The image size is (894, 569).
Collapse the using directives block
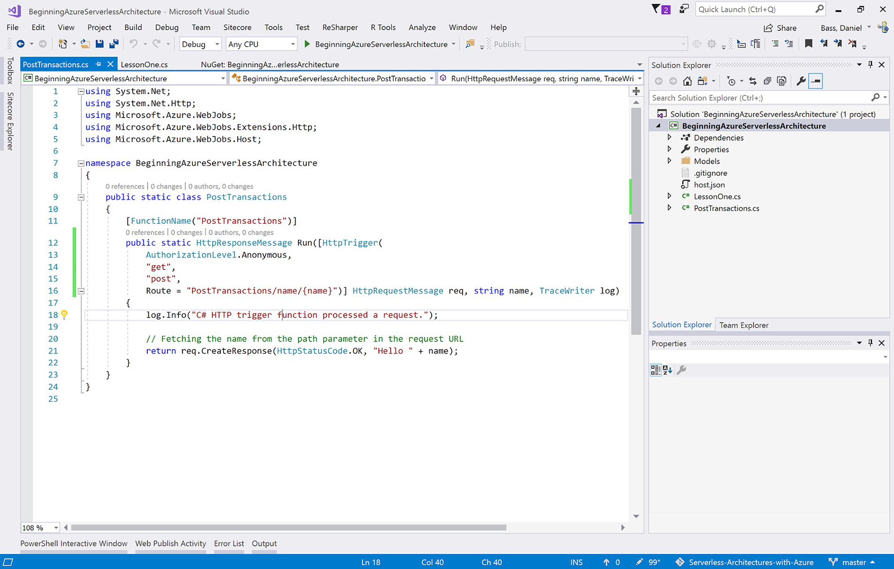[x=81, y=92]
